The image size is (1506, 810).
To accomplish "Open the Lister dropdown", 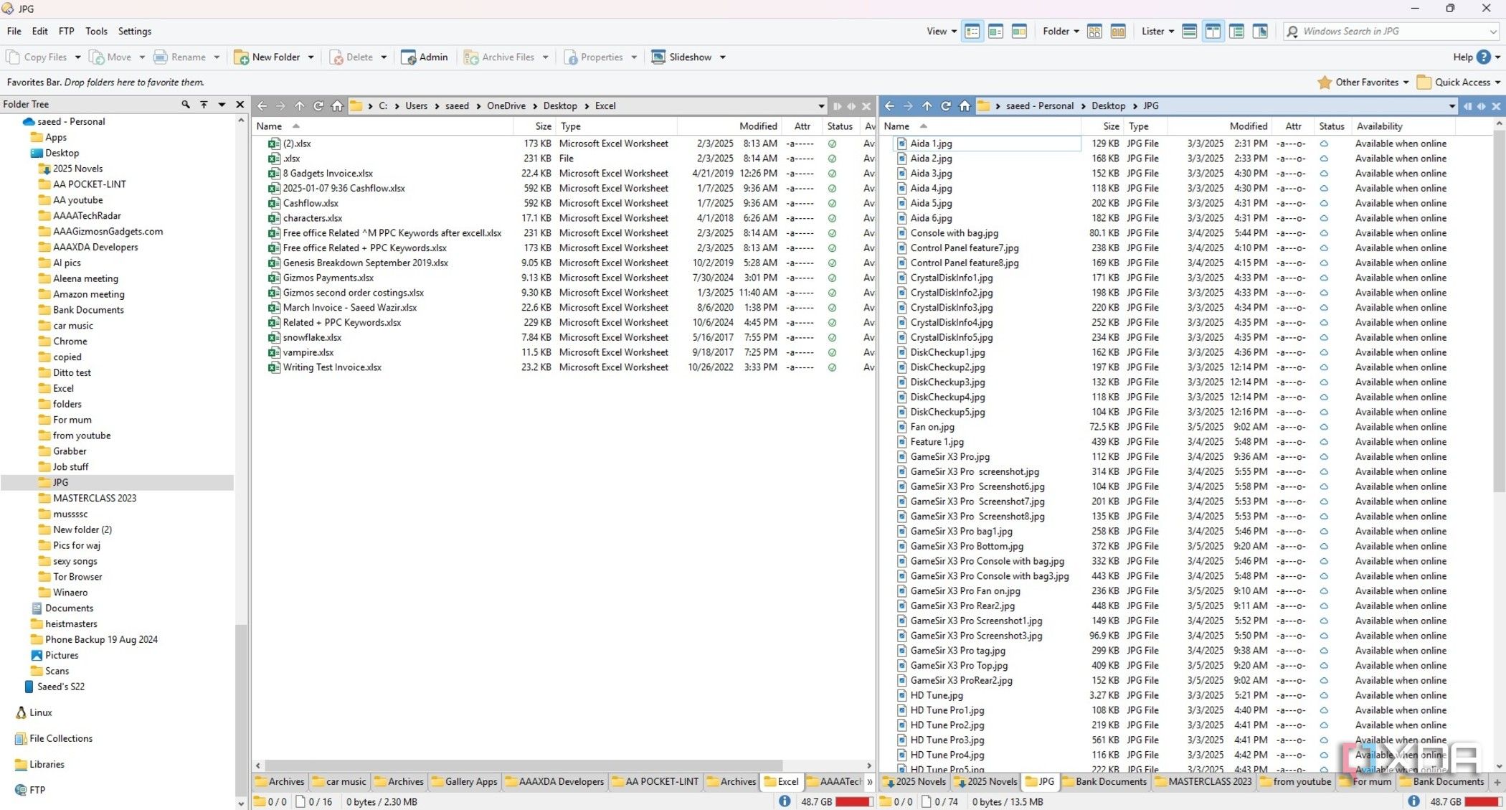I will click(1157, 32).
